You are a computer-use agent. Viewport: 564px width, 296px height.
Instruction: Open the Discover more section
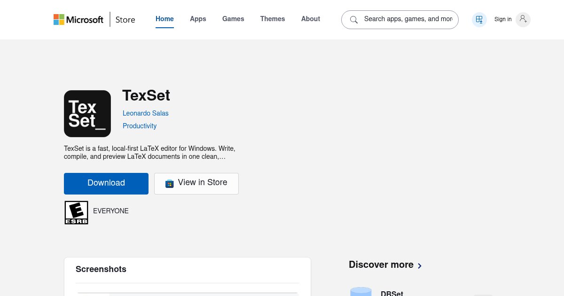pyautogui.click(x=385, y=265)
